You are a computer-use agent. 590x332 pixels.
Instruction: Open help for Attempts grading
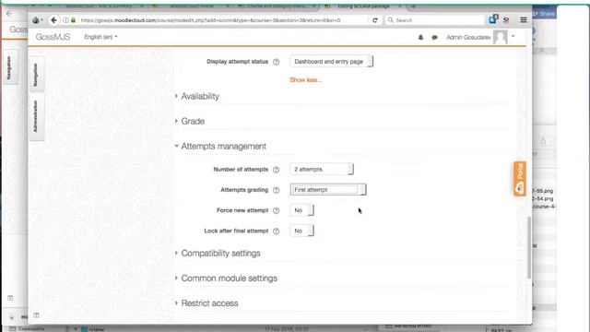click(277, 190)
